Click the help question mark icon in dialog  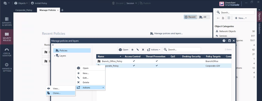click(224, 41)
